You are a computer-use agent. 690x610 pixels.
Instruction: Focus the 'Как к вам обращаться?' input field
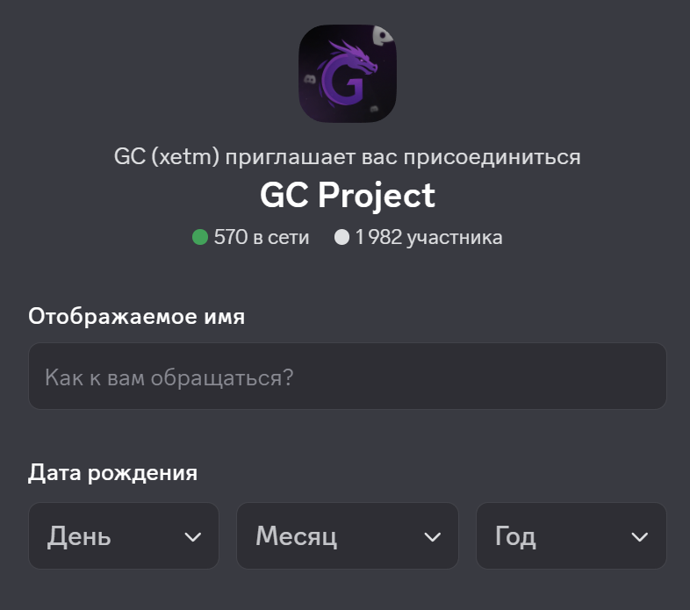(347, 377)
